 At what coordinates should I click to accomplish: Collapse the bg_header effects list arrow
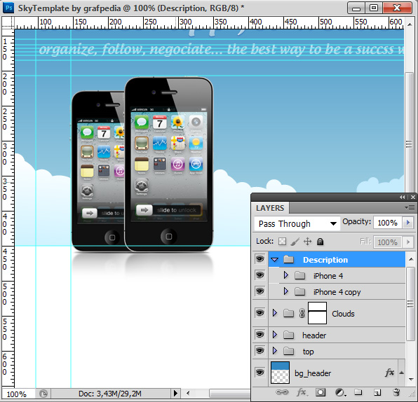(401, 373)
